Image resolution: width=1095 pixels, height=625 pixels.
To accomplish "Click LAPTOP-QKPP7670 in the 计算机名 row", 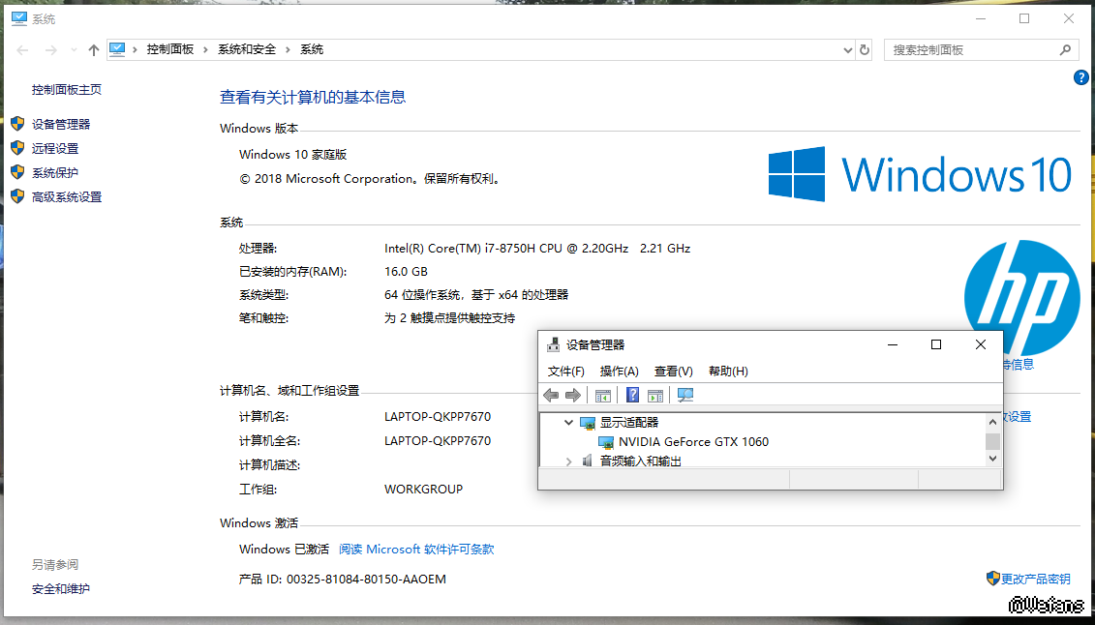I will click(438, 417).
